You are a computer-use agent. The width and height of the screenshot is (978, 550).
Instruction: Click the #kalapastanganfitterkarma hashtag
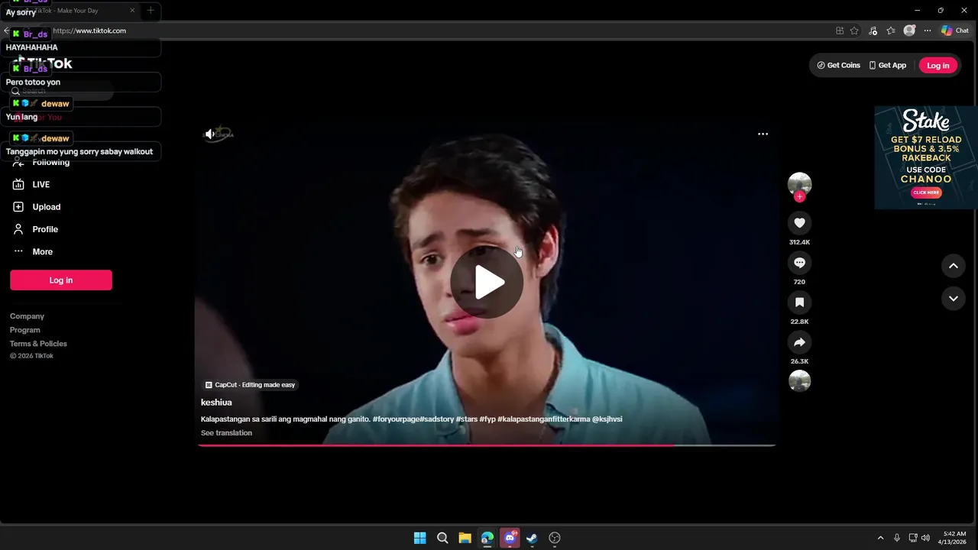pyautogui.click(x=543, y=419)
